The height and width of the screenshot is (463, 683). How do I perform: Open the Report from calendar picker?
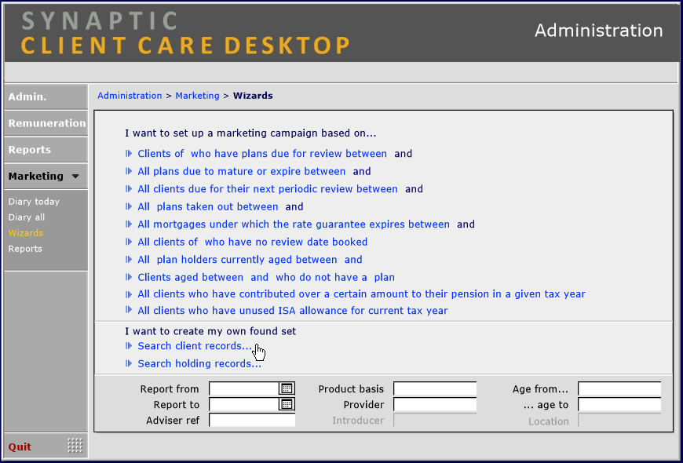click(x=287, y=388)
